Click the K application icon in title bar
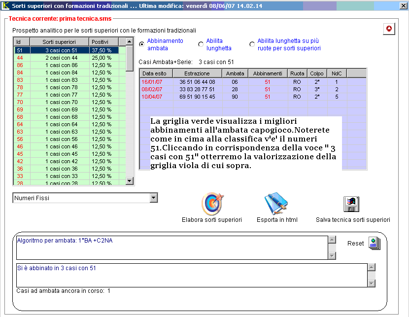The image size is (409, 317). (5, 5)
